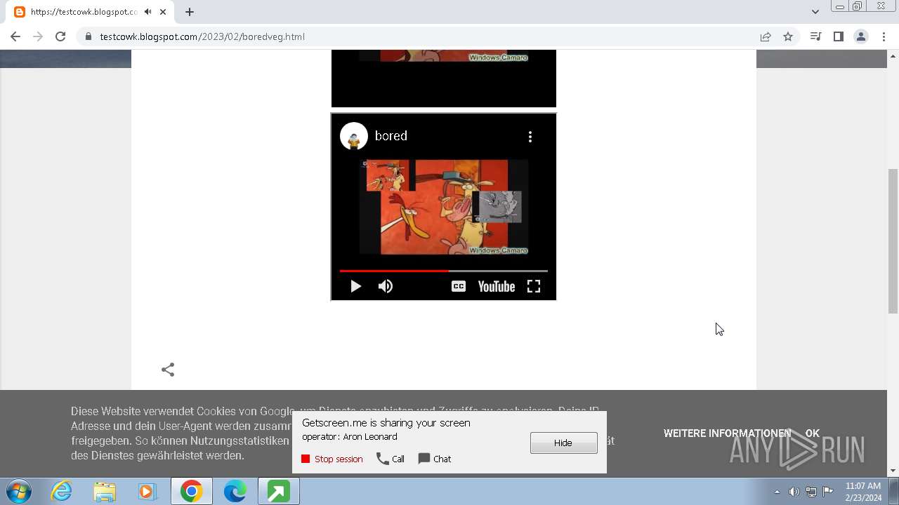Click the address bar URL
Viewport: 899px width, 505px height.
pyautogui.click(x=202, y=36)
